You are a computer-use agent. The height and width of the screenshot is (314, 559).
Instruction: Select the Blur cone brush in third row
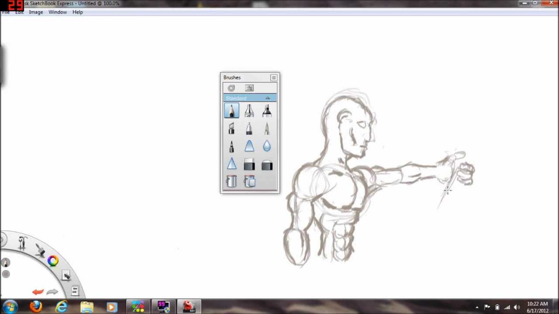[x=249, y=146]
